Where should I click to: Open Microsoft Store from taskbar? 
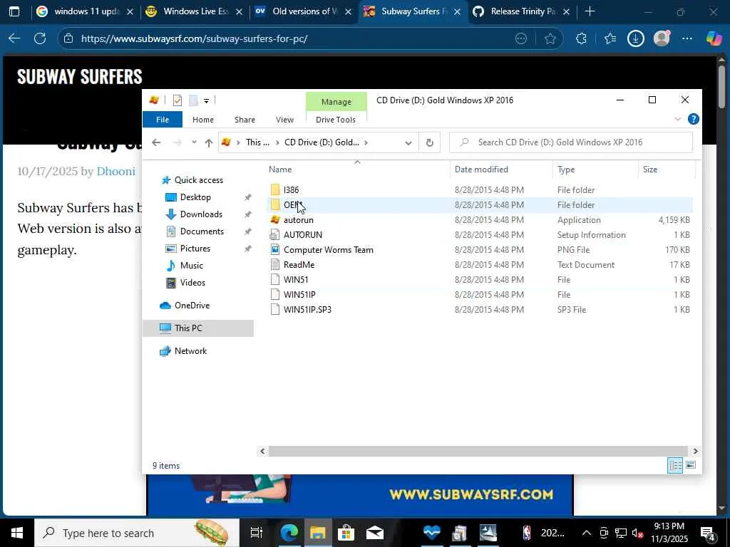[x=346, y=533]
